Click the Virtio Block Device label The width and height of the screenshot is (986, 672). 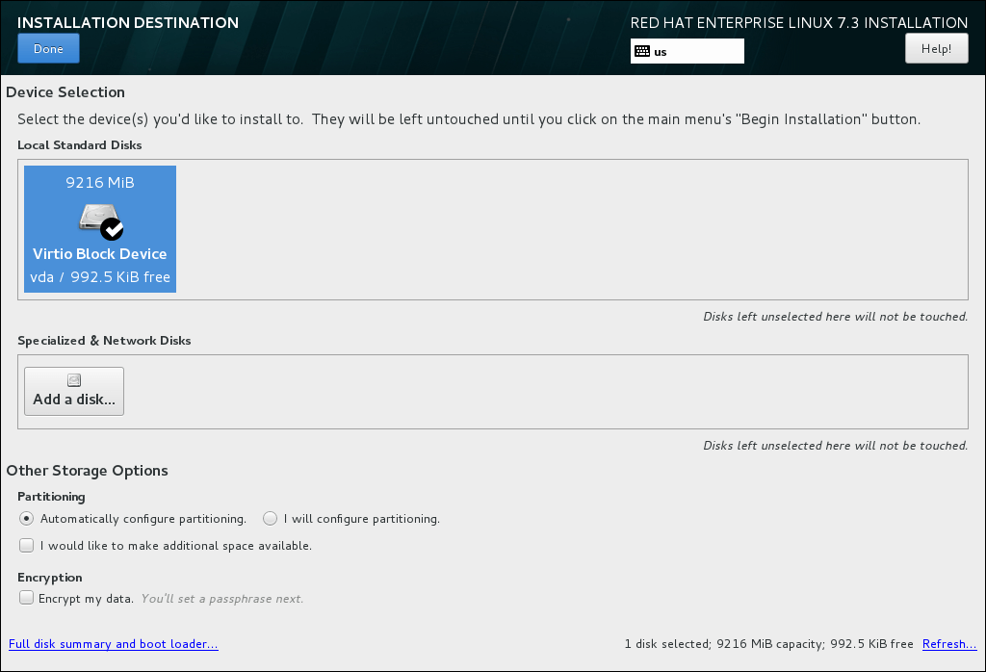pyautogui.click(x=100, y=254)
